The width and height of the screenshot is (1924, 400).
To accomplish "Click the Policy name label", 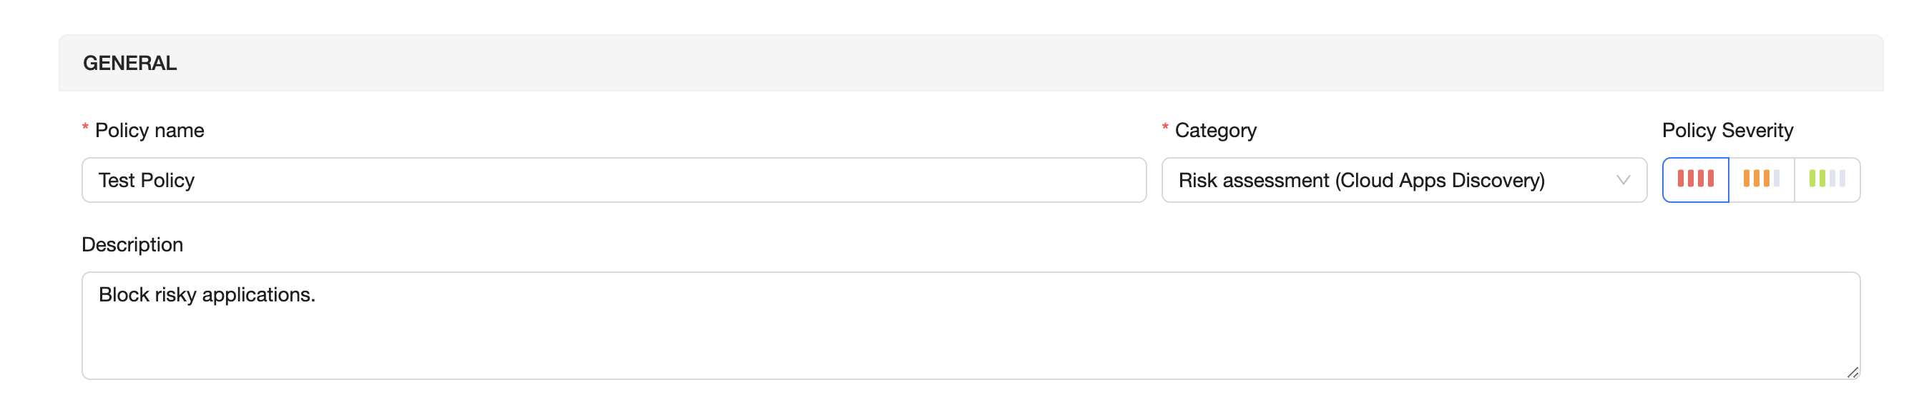I will pos(149,131).
